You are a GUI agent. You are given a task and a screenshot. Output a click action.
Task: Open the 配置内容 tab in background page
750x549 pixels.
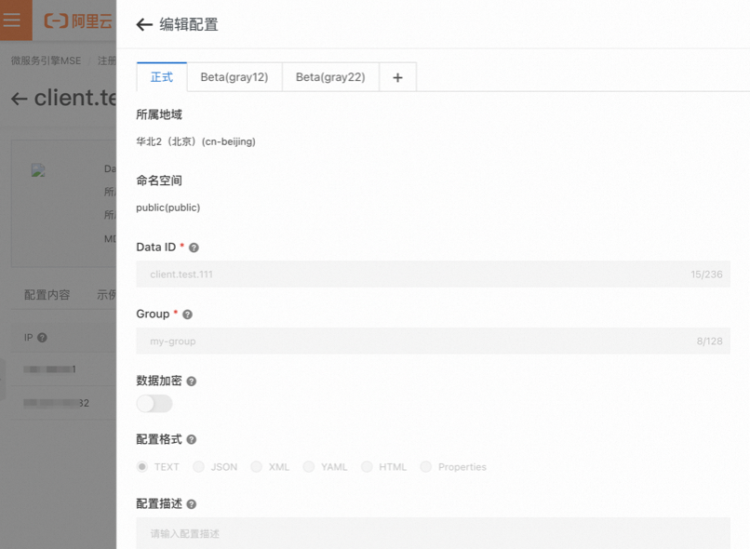47,295
